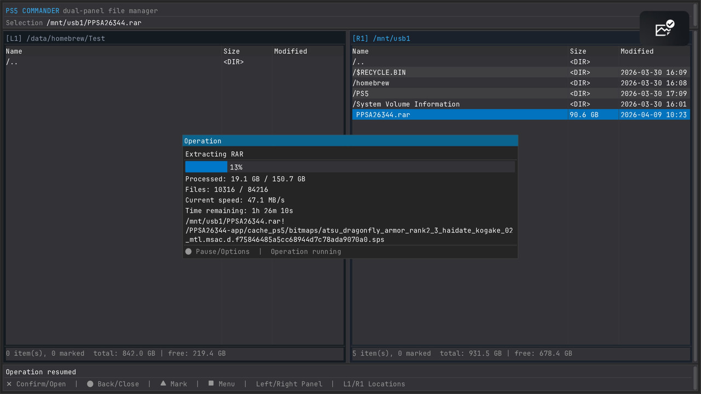The width and height of the screenshot is (701, 394).
Task: Click the circle icon beside Pause/Options
Action: [188, 252]
